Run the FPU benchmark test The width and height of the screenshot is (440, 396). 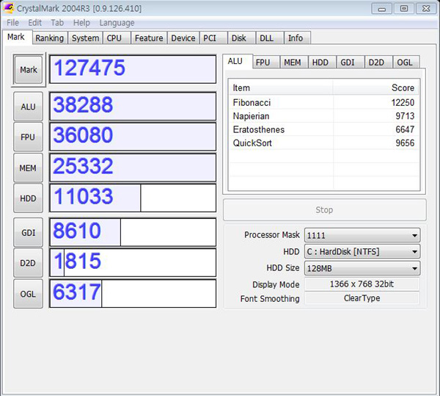pos(28,137)
